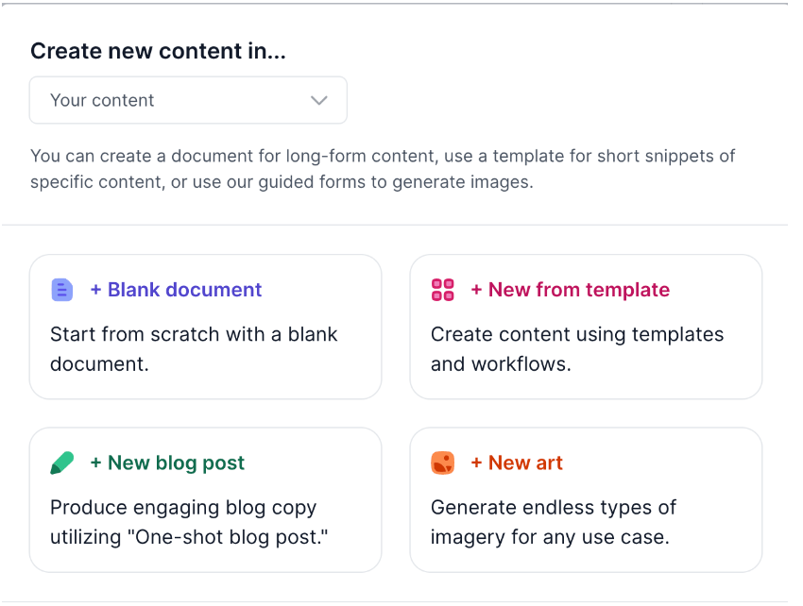The image size is (803, 606).
Task: Expand the chevron arrow beside Your content
Action: pyautogui.click(x=319, y=100)
